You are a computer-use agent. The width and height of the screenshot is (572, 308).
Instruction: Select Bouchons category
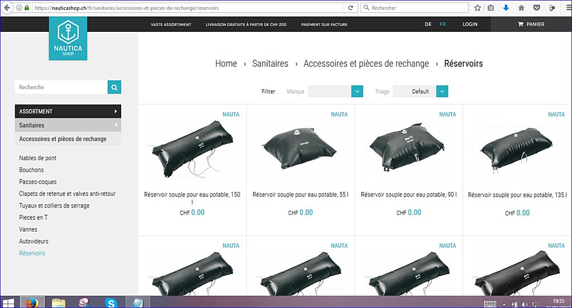(31, 170)
